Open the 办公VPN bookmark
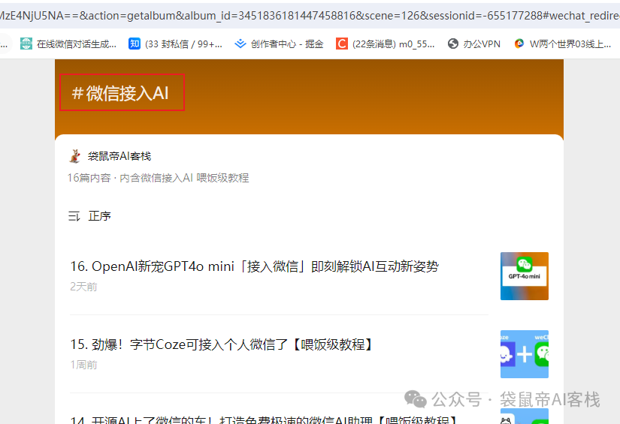The height and width of the screenshot is (424, 620). coord(474,44)
